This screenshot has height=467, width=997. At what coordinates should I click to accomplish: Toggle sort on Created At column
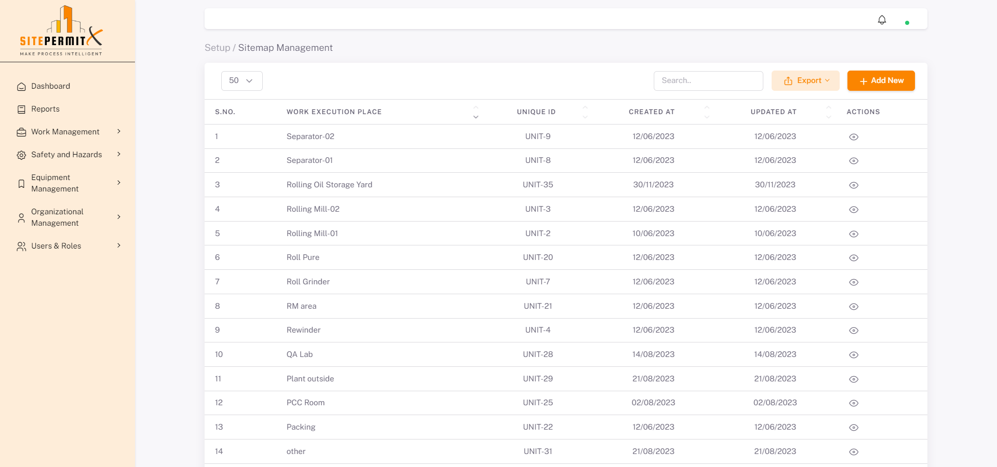(706, 112)
